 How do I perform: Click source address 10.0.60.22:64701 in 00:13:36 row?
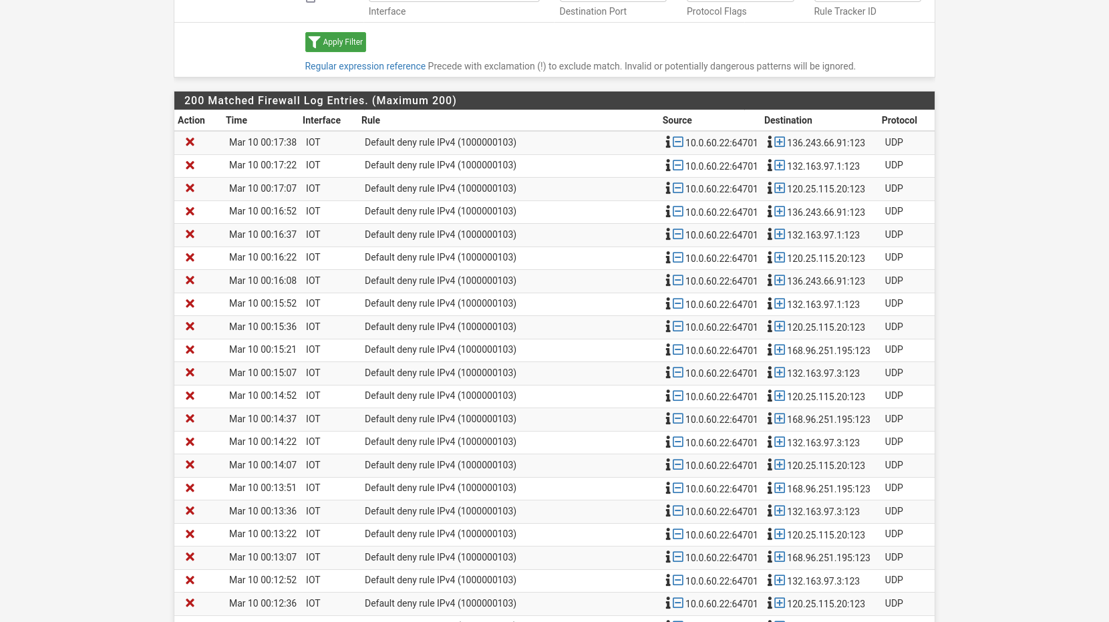tap(722, 512)
